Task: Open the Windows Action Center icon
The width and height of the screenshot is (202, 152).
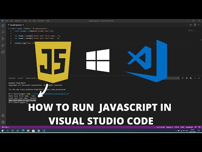Action: (199, 130)
